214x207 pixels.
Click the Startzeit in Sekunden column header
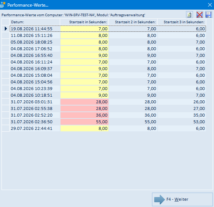coord(84,22)
